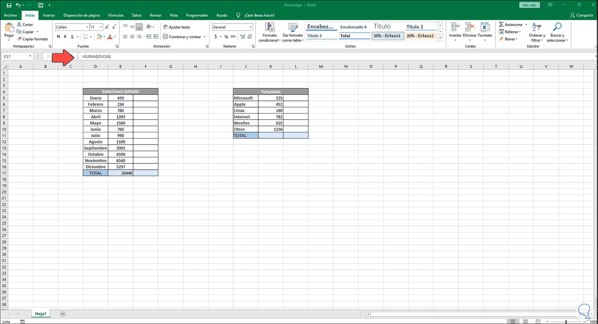
Task: Open Dar formato como tabla
Action: 293,32
